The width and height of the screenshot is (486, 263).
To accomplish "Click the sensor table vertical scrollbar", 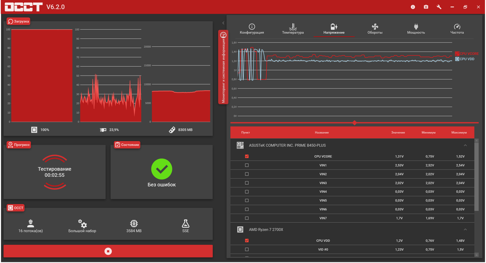I will pyautogui.click(x=477, y=177).
